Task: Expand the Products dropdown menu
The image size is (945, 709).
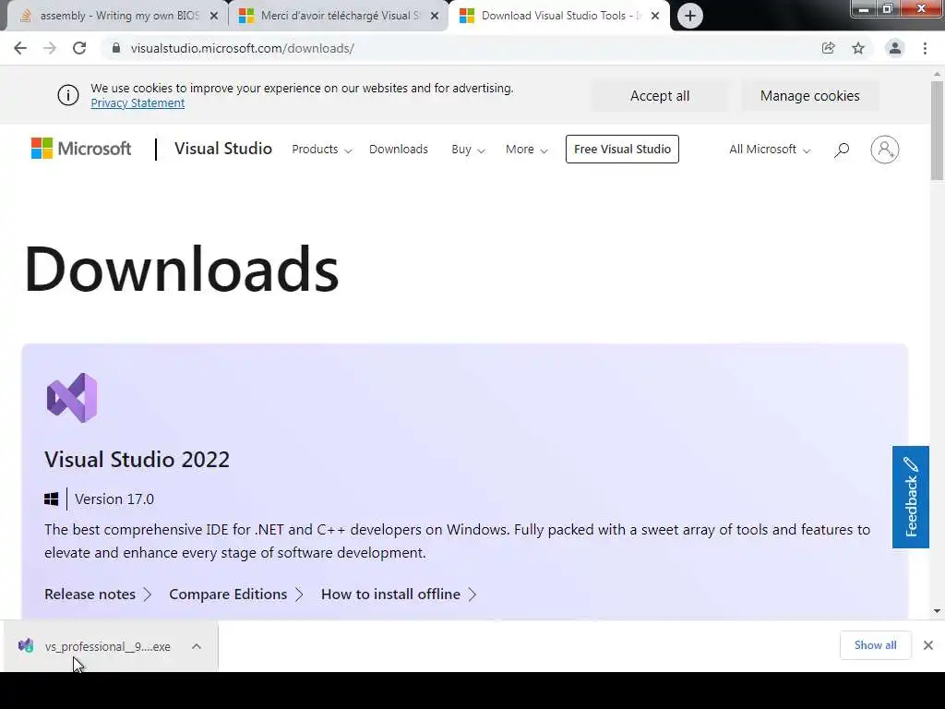Action: pos(322,150)
